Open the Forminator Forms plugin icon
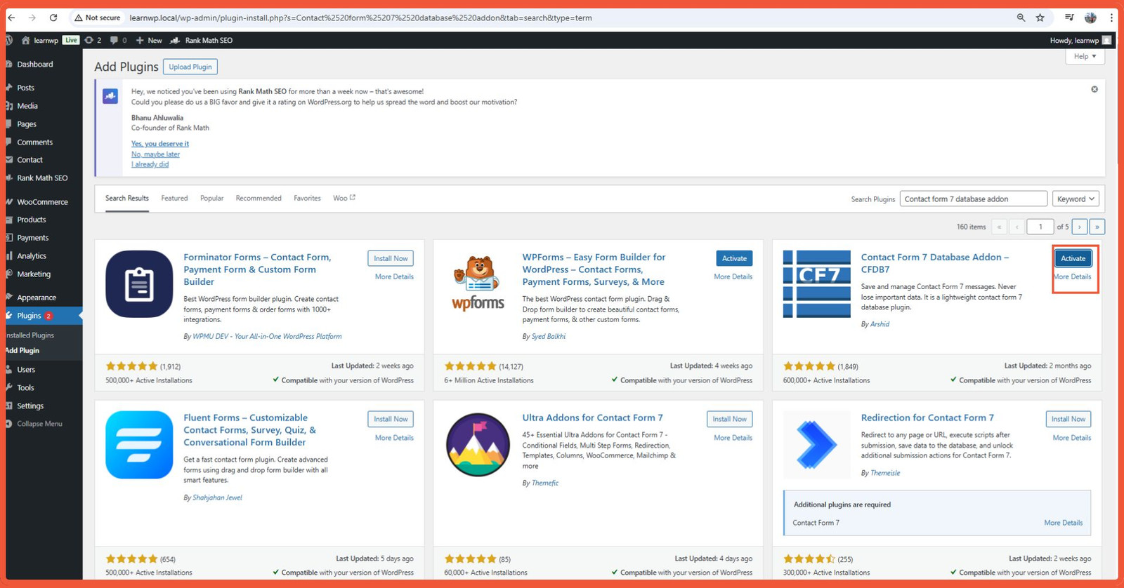The width and height of the screenshot is (1124, 588). click(139, 284)
